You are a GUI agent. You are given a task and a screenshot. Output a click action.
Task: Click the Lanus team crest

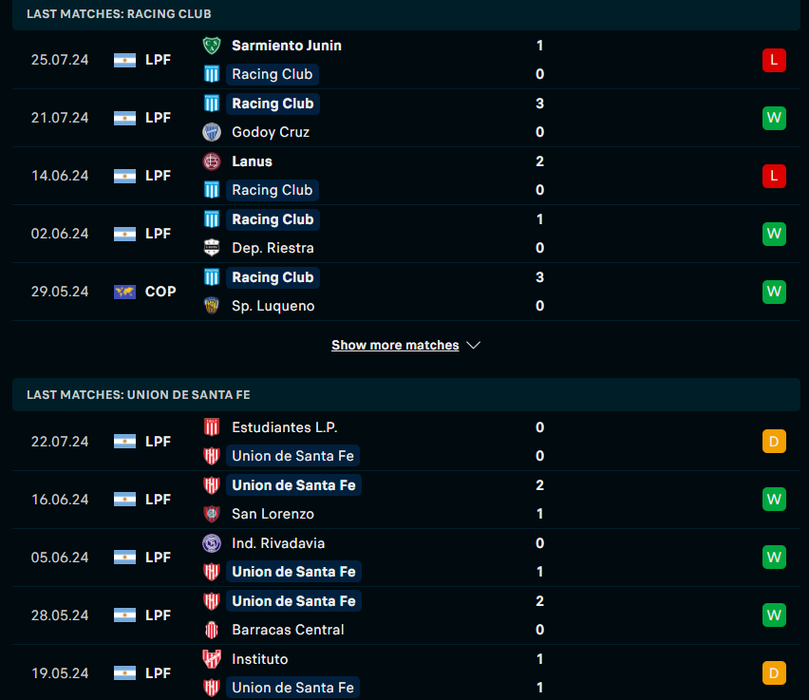[212, 161]
